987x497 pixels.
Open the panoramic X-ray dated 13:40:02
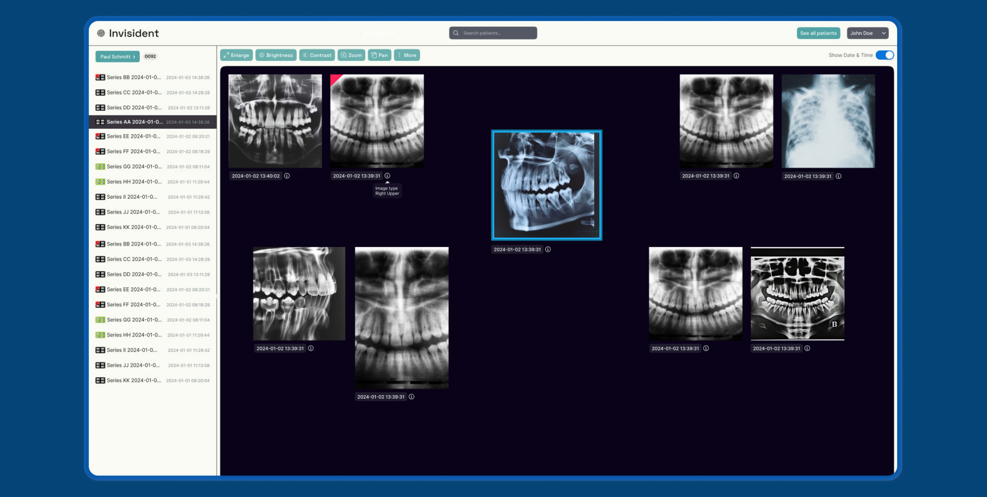click(275, 121)
